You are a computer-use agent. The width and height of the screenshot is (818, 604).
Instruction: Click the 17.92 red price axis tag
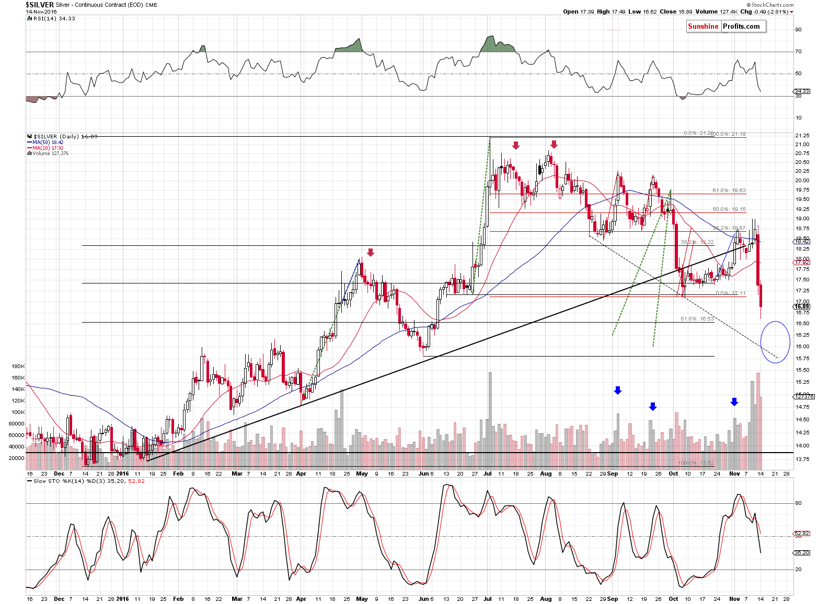(802, 262)
